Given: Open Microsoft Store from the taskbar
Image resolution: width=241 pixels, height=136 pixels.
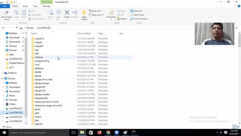Looking at the screenshot, I should point(91,133).
